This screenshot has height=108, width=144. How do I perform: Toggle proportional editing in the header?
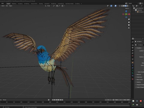[62, 6]
